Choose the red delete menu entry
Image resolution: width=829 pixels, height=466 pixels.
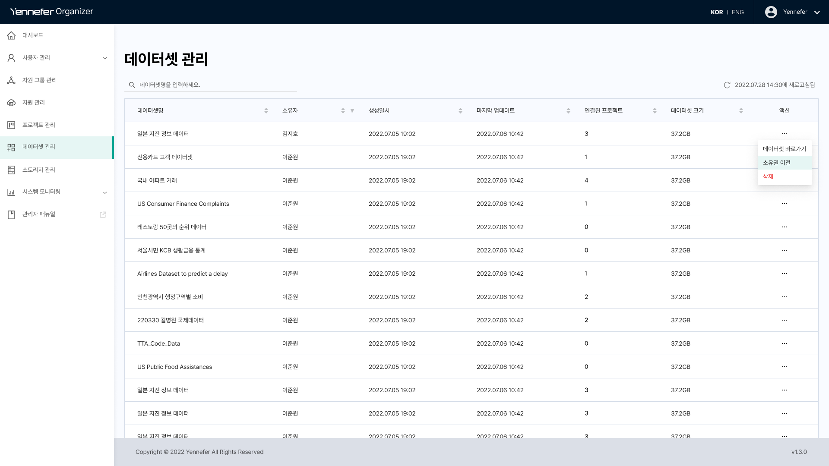point(768,176)
